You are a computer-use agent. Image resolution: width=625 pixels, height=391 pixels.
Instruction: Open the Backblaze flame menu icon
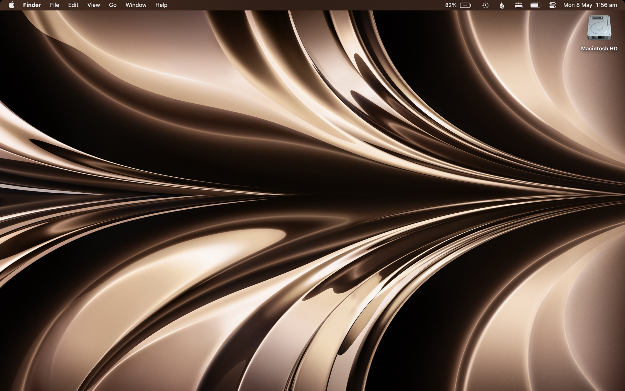[502, 5]
